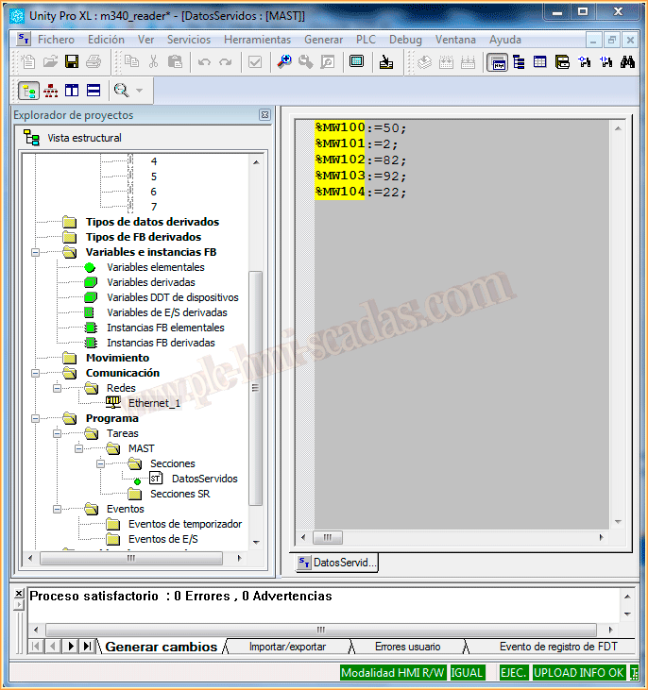Collapse the Variables e instancias FB node
The width and height of the screenshot is (648, 690).
tap(35, 253)
